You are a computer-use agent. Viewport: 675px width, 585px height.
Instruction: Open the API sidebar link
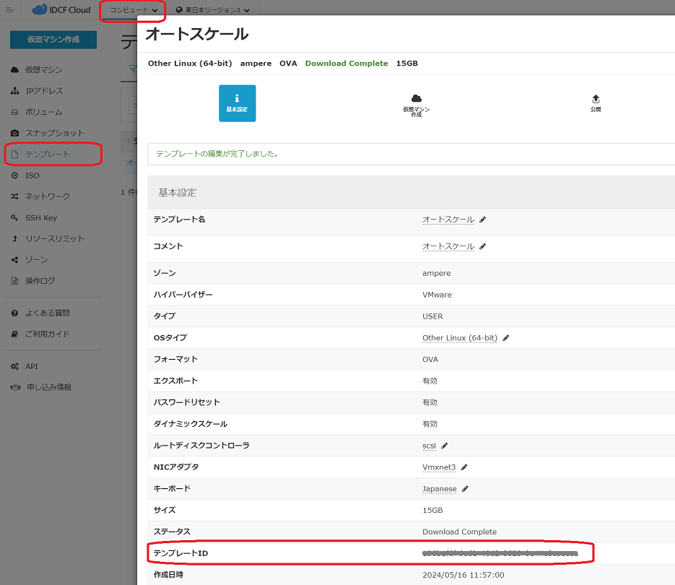pos(32,366)
